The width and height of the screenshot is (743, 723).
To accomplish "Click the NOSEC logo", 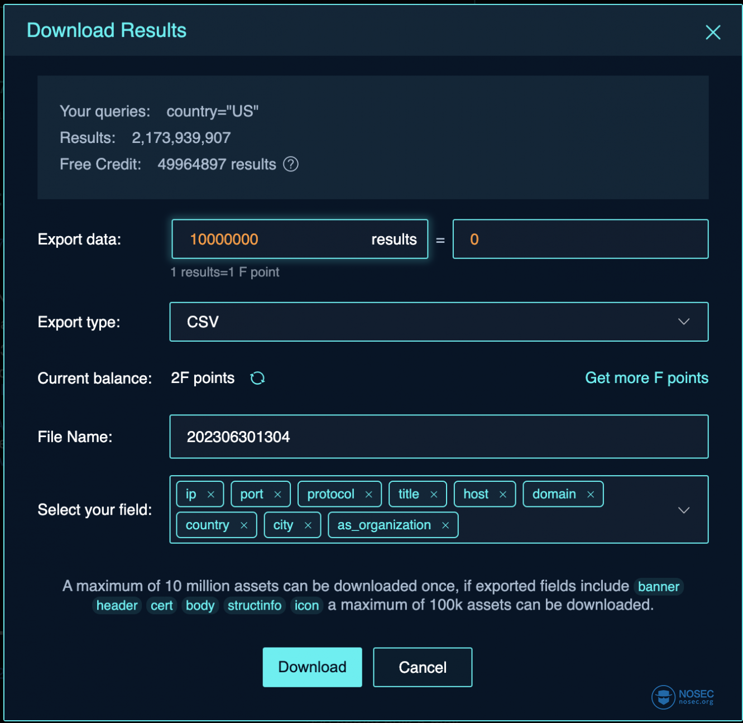I will pos(683,697).
